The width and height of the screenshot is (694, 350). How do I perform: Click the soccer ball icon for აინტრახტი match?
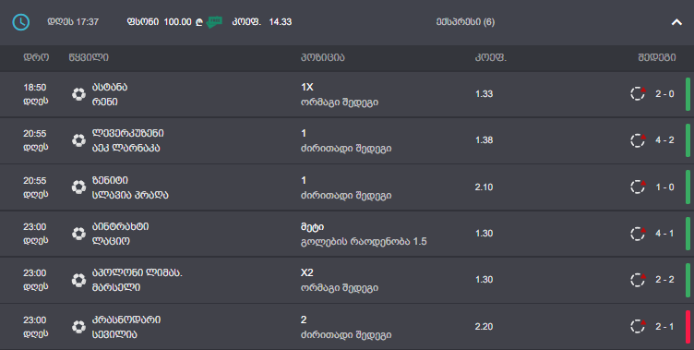coord(78,234)
